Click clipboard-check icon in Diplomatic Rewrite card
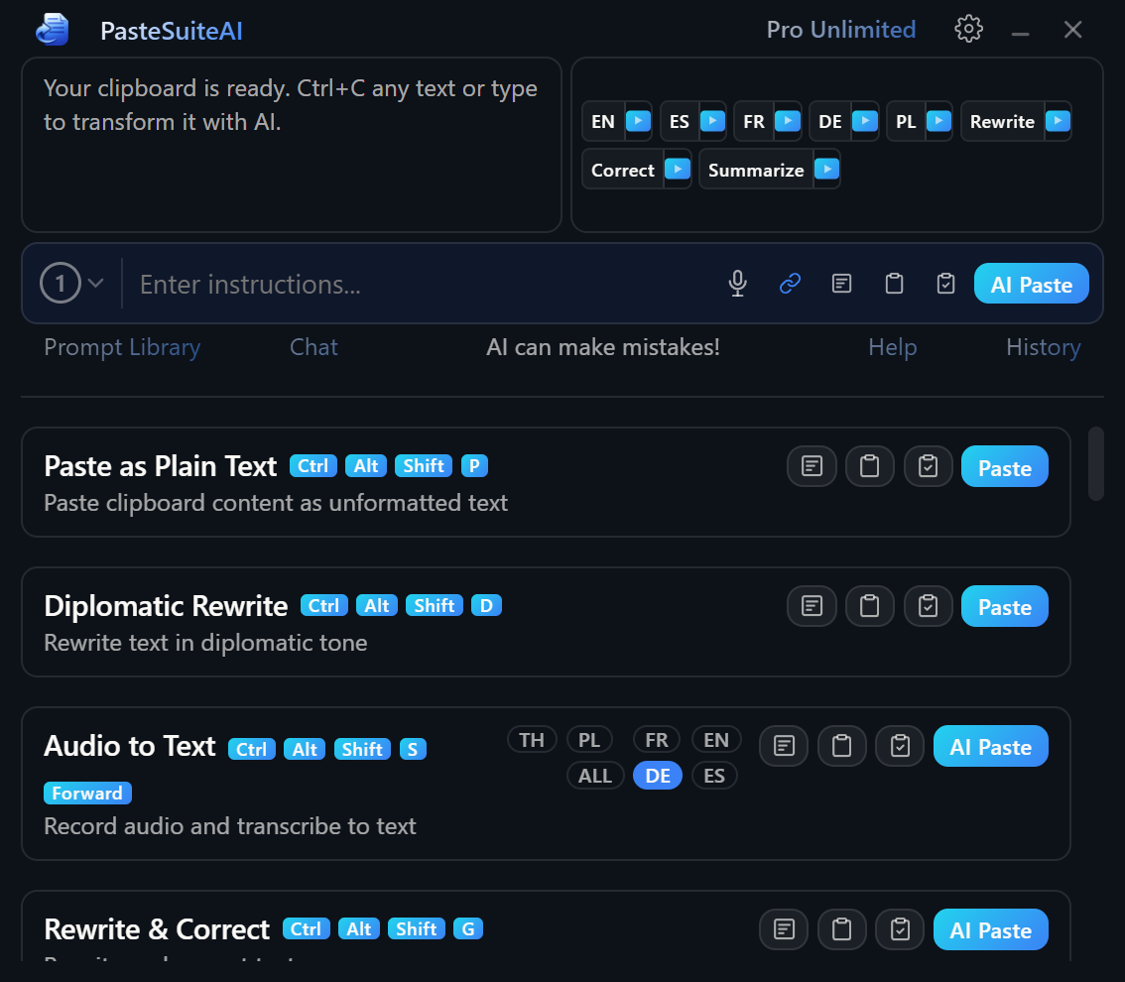Viewport: 1125px width, 982px height. point(928,606)
